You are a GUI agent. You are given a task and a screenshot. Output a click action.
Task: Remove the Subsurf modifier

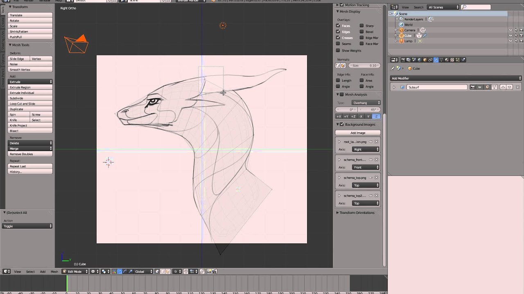(518, 87)
